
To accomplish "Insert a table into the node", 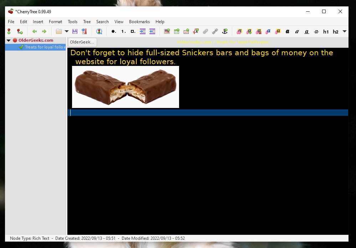I will point(177,31).
